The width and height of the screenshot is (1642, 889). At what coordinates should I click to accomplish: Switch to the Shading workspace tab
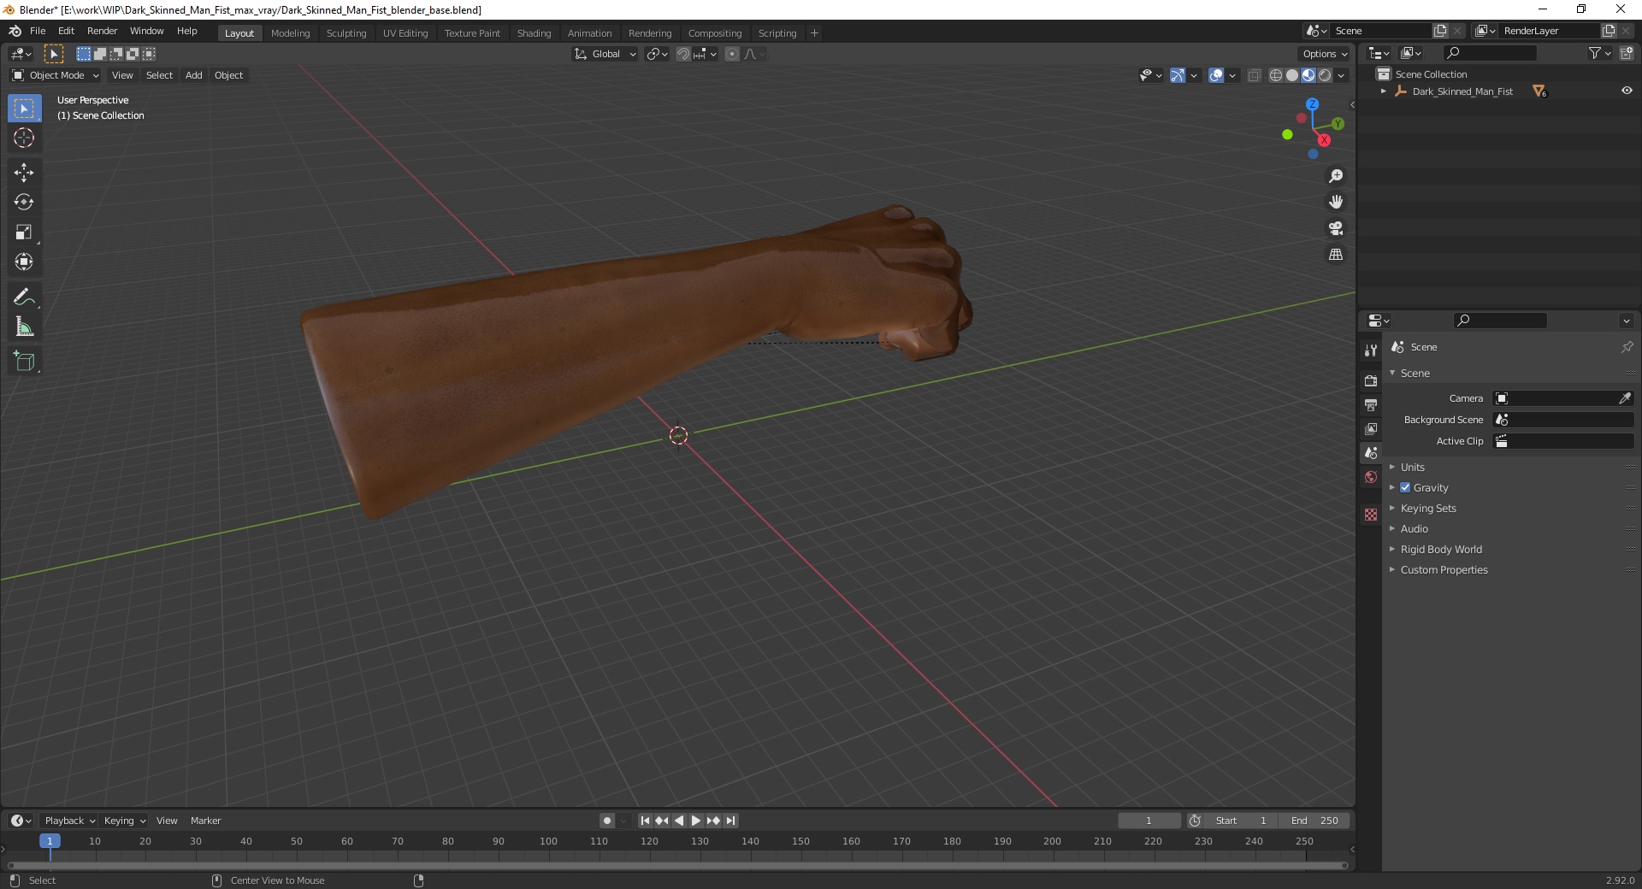[x=534, y=33]
